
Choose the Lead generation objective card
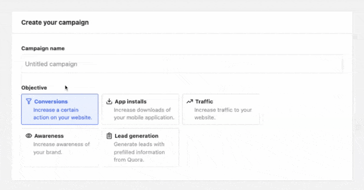pos(140,148)
